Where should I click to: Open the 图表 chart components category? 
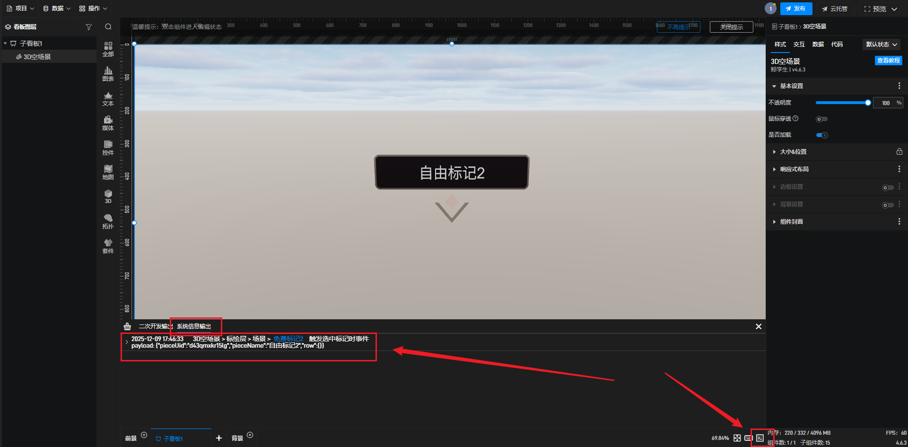[x=108, y=74]
